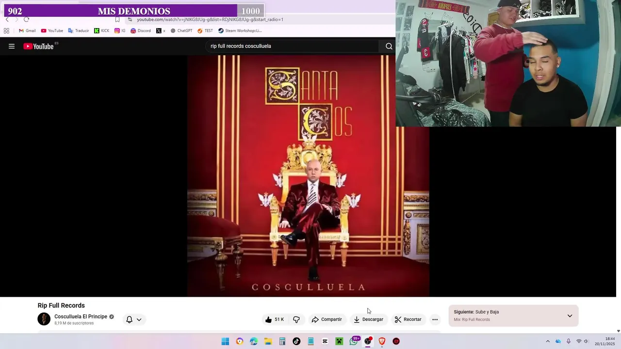Go back with the browser back arrow
Screen dimensions: 621x349
7,19
